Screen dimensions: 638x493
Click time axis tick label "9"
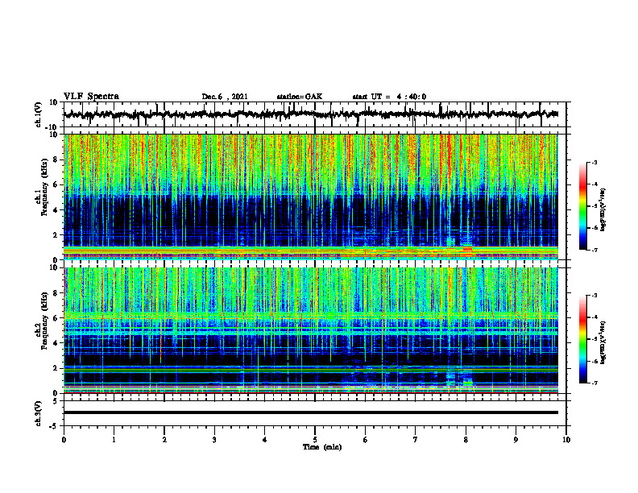click(516, 440)
